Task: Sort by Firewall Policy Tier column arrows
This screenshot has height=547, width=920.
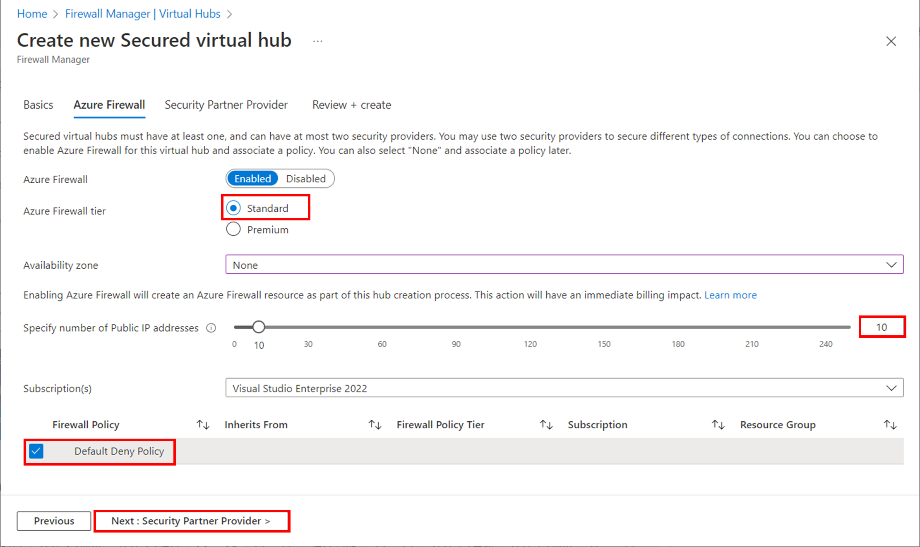Action: click(546, 425)
